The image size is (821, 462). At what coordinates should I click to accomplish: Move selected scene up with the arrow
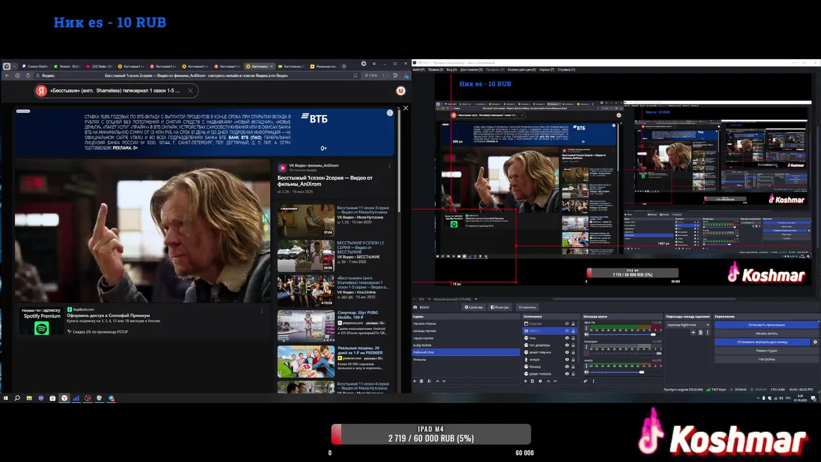(437, 381)
